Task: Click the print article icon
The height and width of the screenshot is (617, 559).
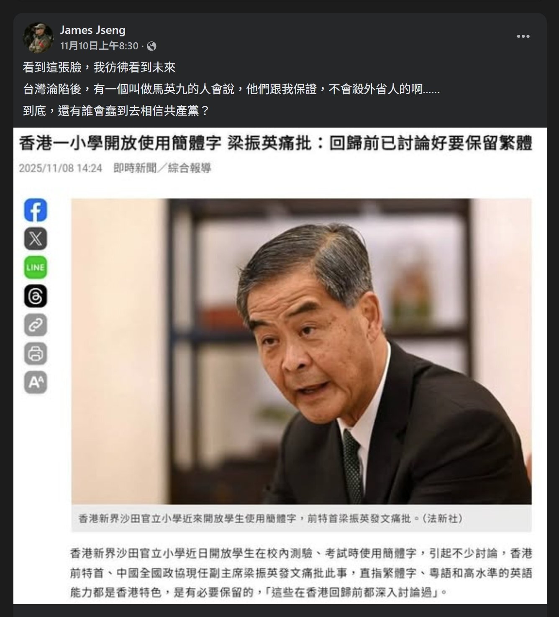Action: [x=36, y=354]
